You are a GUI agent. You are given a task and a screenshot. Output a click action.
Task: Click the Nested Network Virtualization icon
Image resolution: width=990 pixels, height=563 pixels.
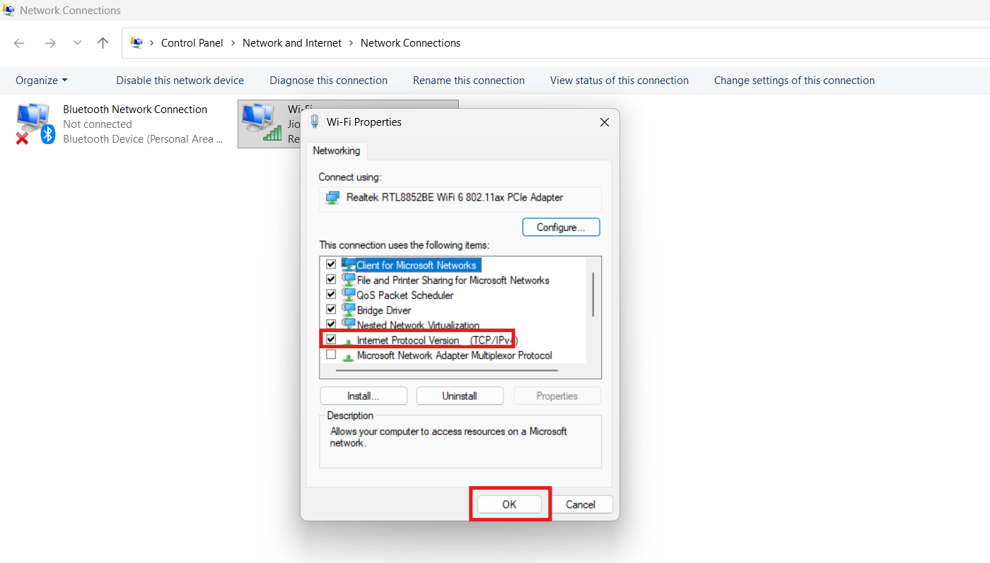pos(349,324)
